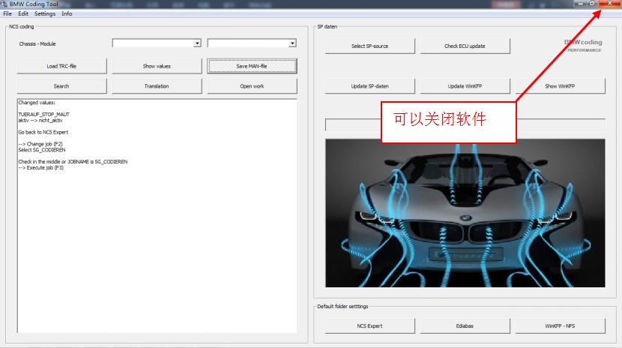Viewport: 622px width, 348px height.
Task: Click the Open work button
Action: click(x=252, y=86)
